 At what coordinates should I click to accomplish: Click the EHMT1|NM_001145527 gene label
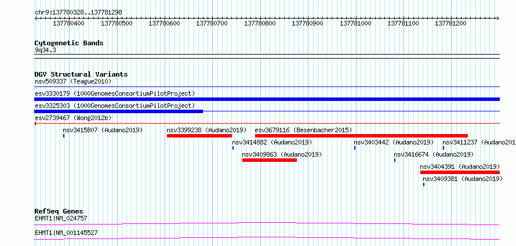(x=66, y=233)
